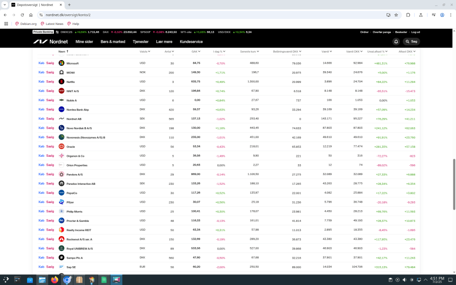Image resolution: width=456 pixels, height=285 pixels.
Task: Open the Overfør penge link
Action: pos(382,32)
